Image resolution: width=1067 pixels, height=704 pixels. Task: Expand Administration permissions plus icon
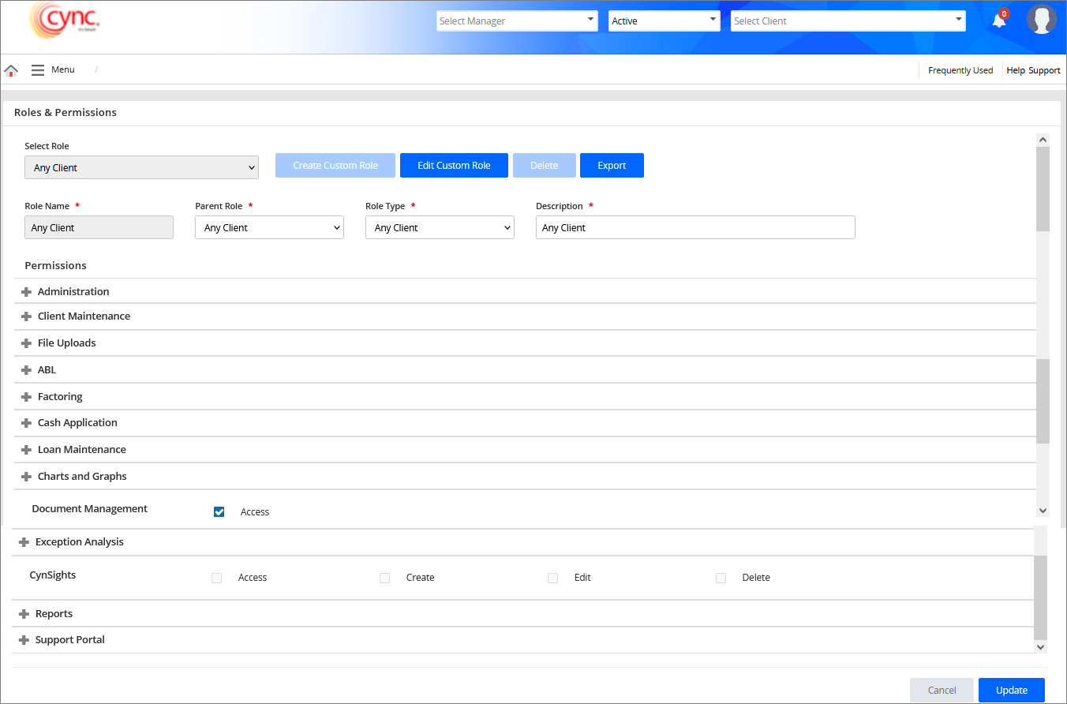(26, 292)
